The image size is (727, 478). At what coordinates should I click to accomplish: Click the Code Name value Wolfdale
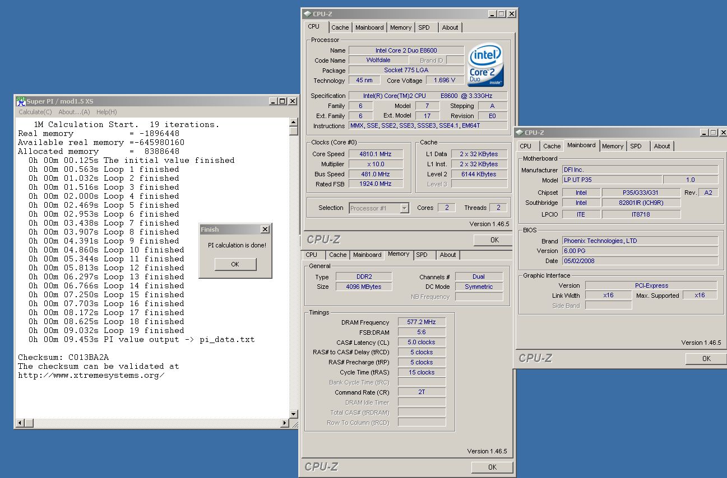coord(378,60)
